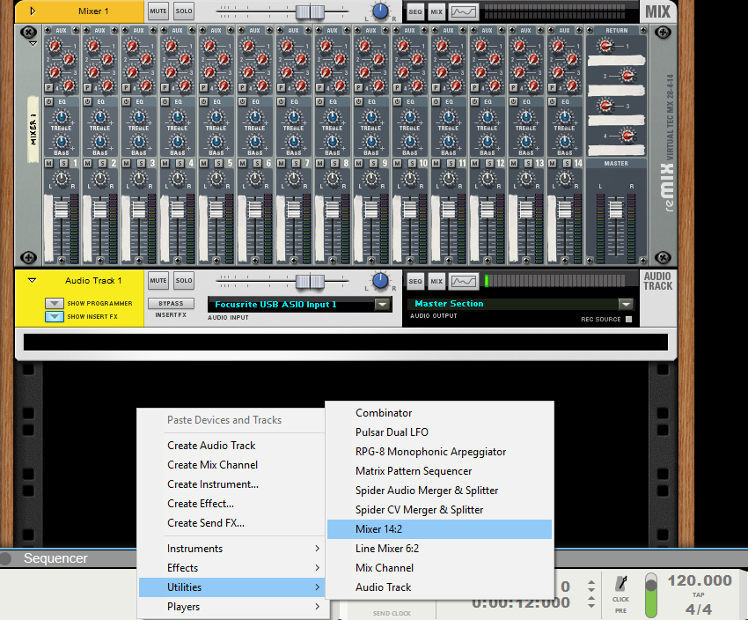Click the SEQ button on Mixer 1
The image size is (748, 620).
pos(415,11)
